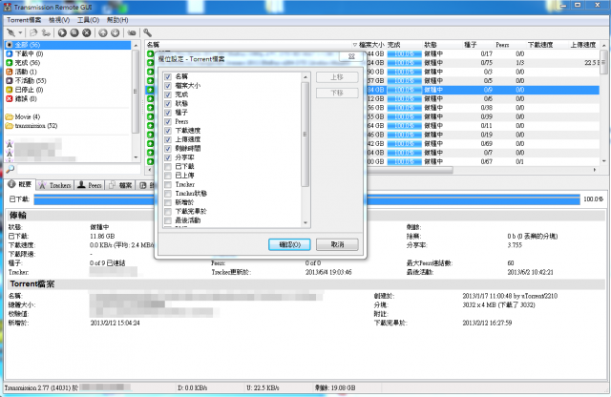Check the 已下載 column checkbox
Viewport: 611px width, 397px height.
168,166
